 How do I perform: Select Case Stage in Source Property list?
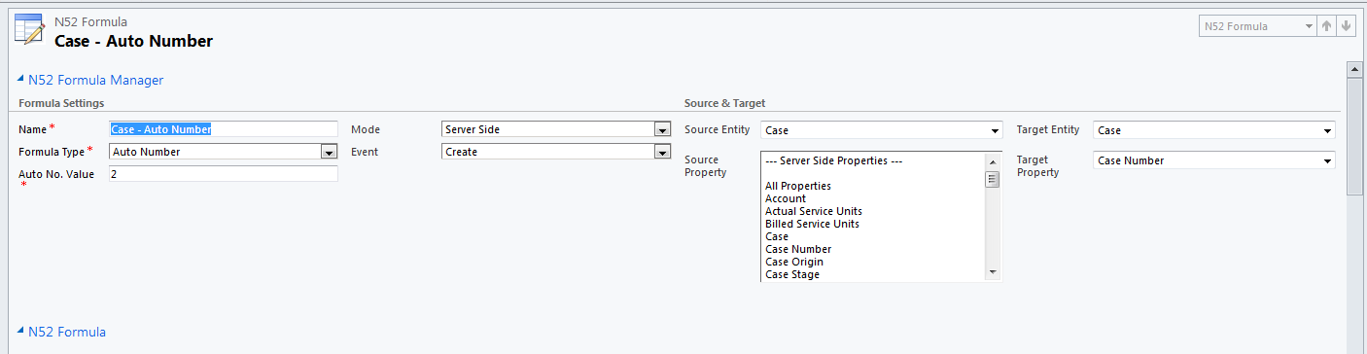pos(792,274)
